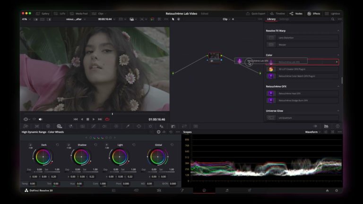Viewport: 363px width, 204px height.
Task: Collapse the Universe Glow category
Action: [x=338, y=111]
